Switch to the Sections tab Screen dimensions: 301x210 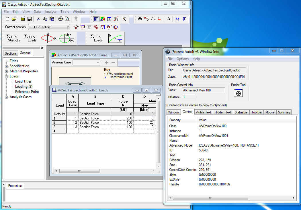coord(11,53)
